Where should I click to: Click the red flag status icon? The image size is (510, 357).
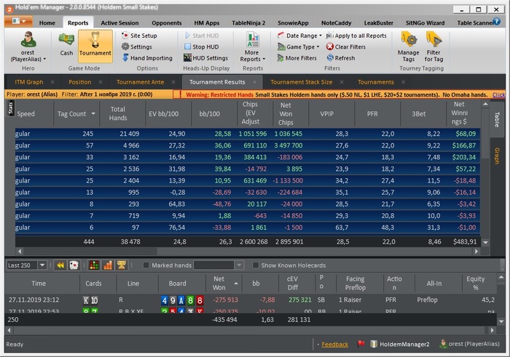click(361, 344)
